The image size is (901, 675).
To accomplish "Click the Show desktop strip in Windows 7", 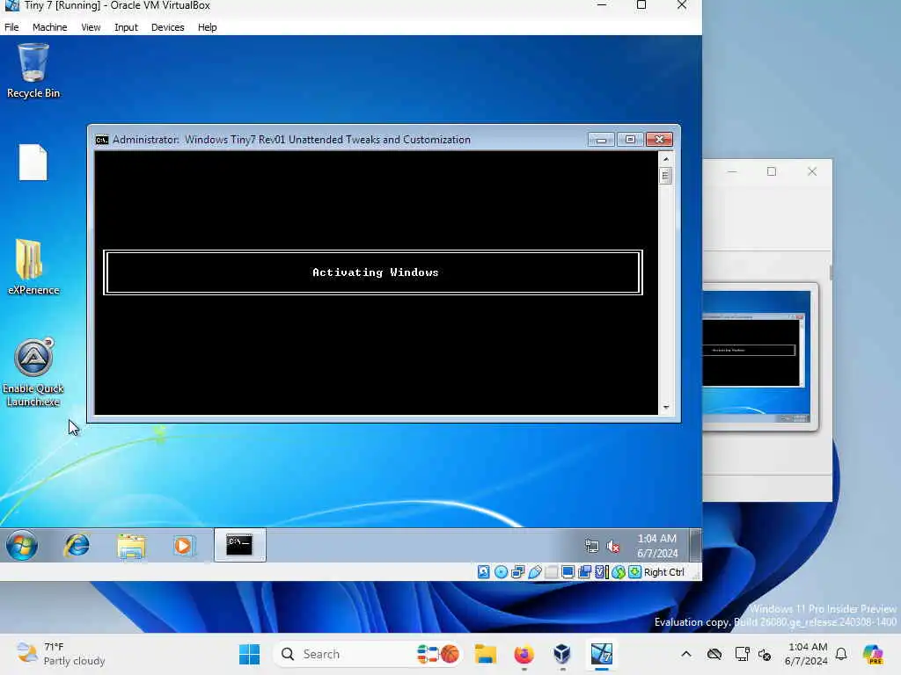I will (x=695, y=545).
